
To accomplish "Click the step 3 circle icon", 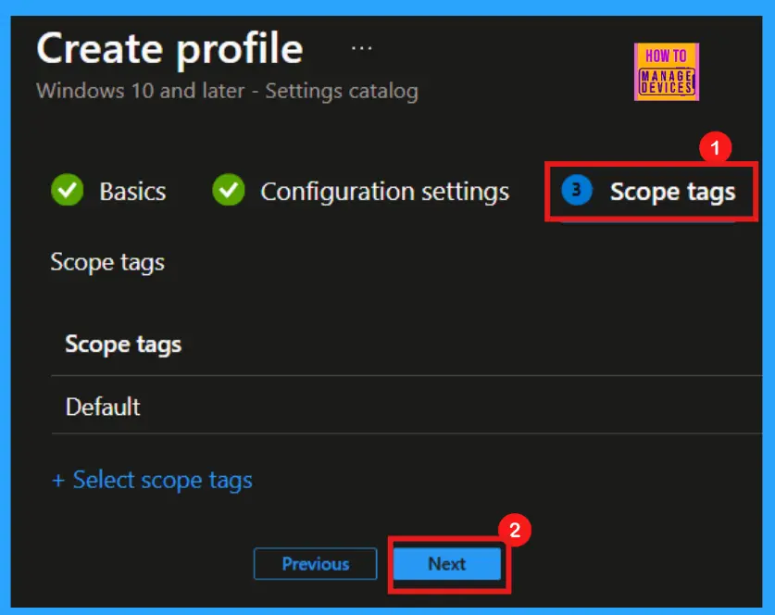I will [x=576, y=190].
